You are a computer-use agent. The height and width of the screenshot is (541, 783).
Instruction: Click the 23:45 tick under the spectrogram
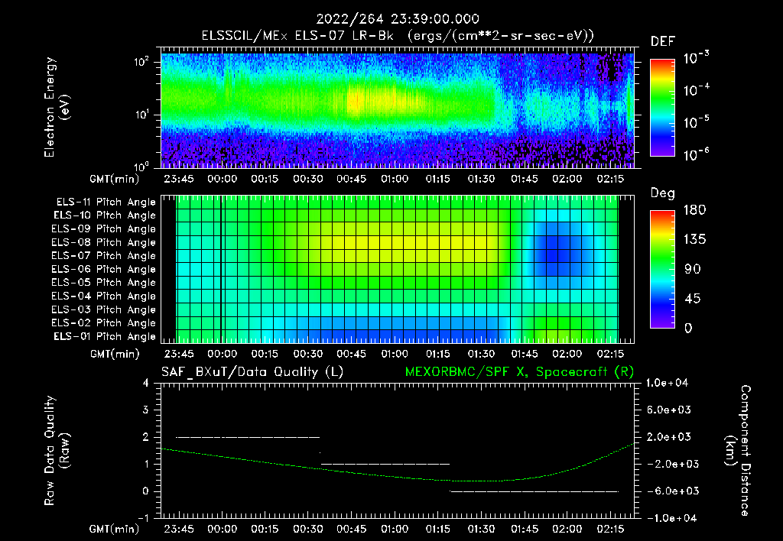tap(179, 179)
